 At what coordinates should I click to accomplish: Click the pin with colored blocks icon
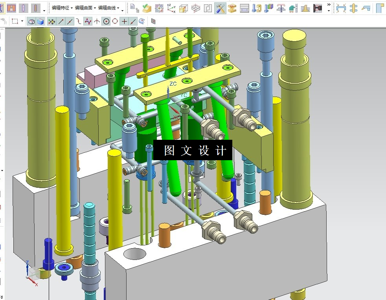point(268,8)
